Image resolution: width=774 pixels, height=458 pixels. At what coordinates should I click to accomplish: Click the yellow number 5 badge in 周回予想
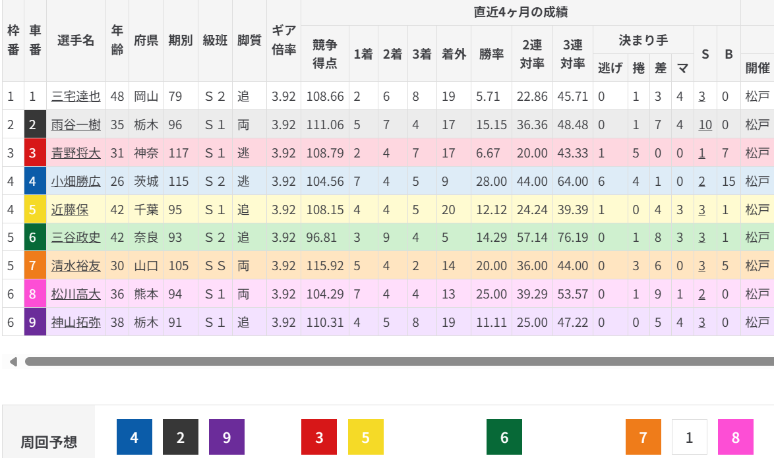coord(365,438)
